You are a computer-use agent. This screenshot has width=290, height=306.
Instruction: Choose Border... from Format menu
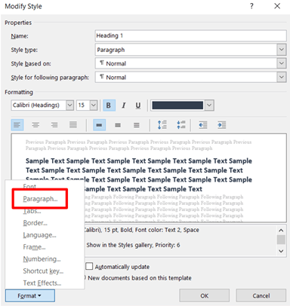coord(35,223)
